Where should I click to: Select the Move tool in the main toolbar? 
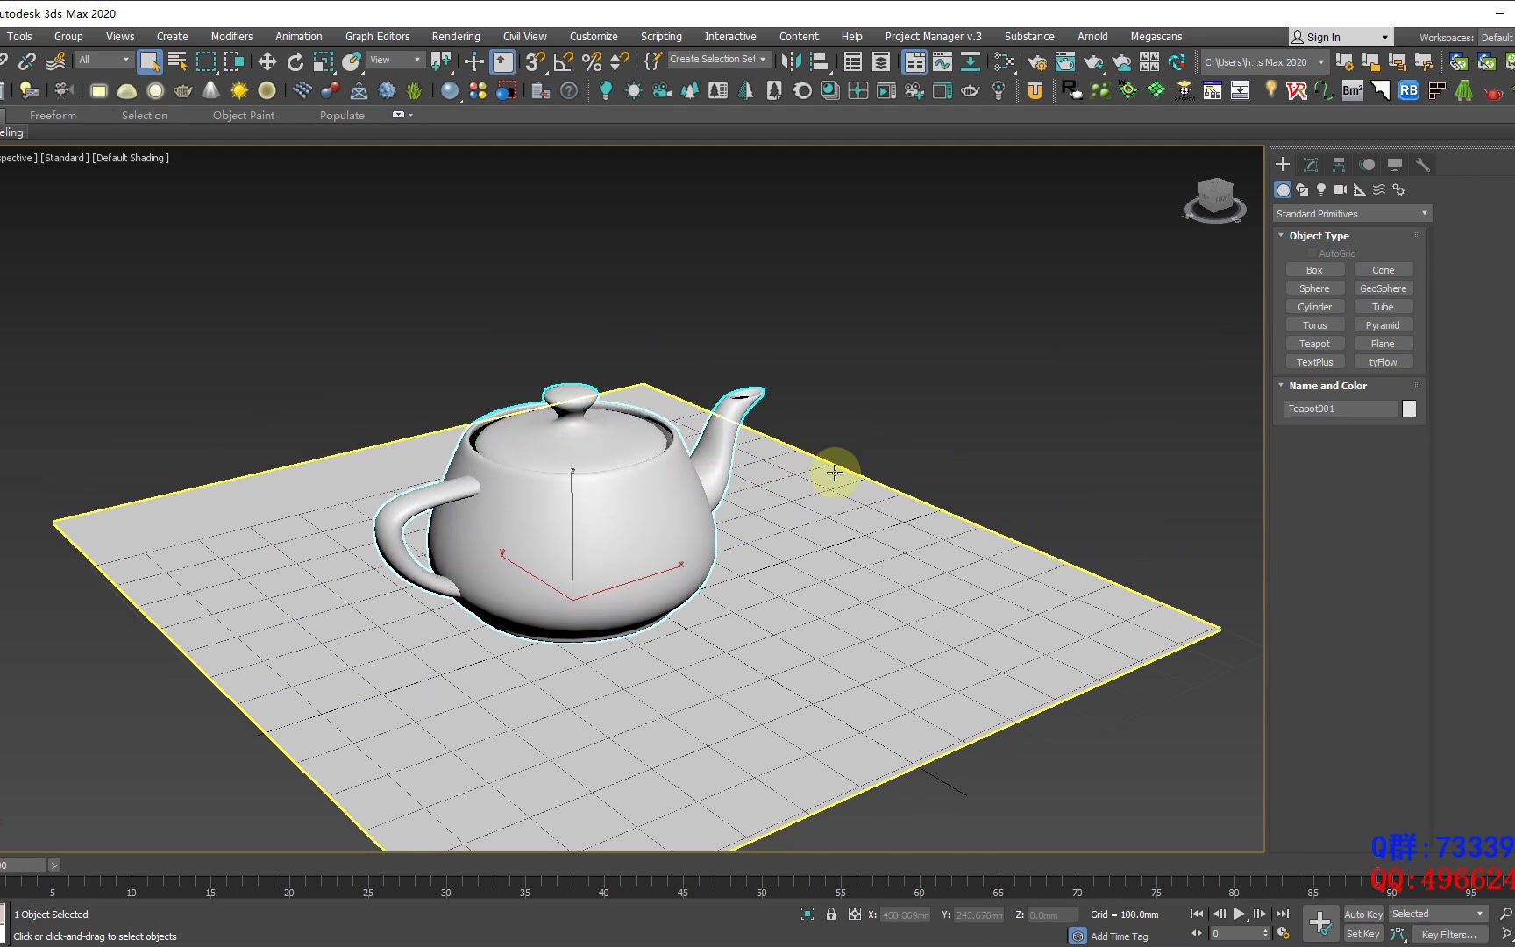point(267,61)
